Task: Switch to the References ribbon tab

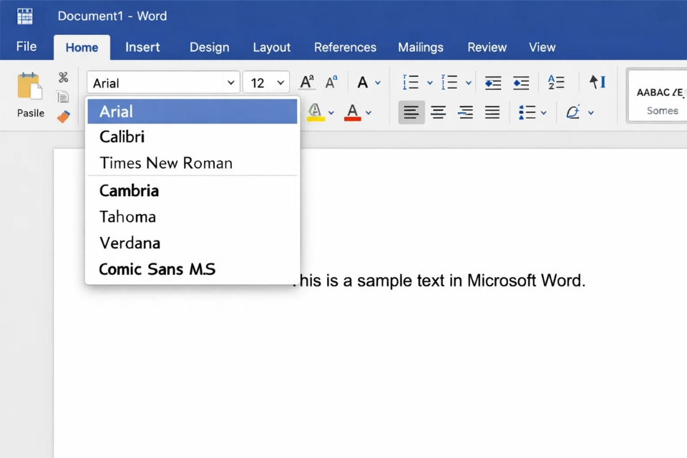Action: pos(345,47)
